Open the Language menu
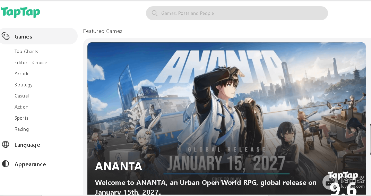371x196 pixels. point(27,145)
